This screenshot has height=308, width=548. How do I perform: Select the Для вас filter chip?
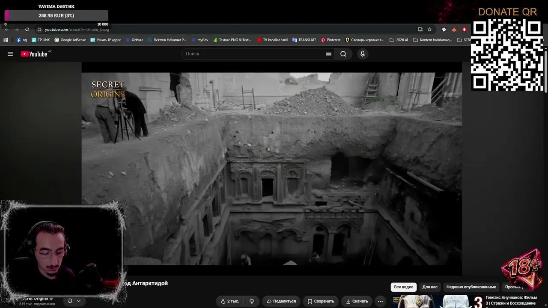click(x=430, y=287)
